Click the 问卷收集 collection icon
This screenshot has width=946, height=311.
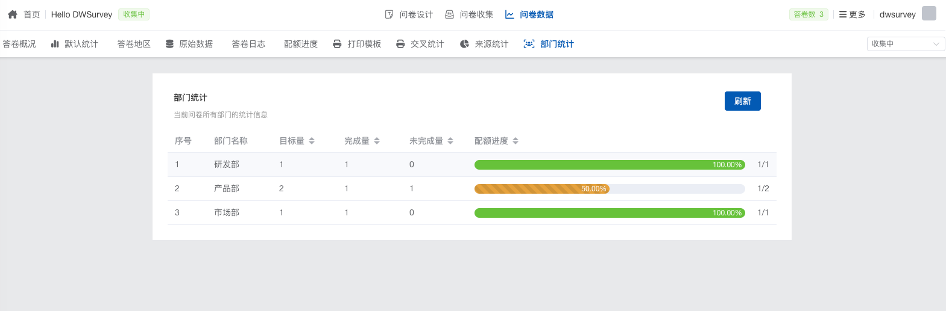(449, 14)
